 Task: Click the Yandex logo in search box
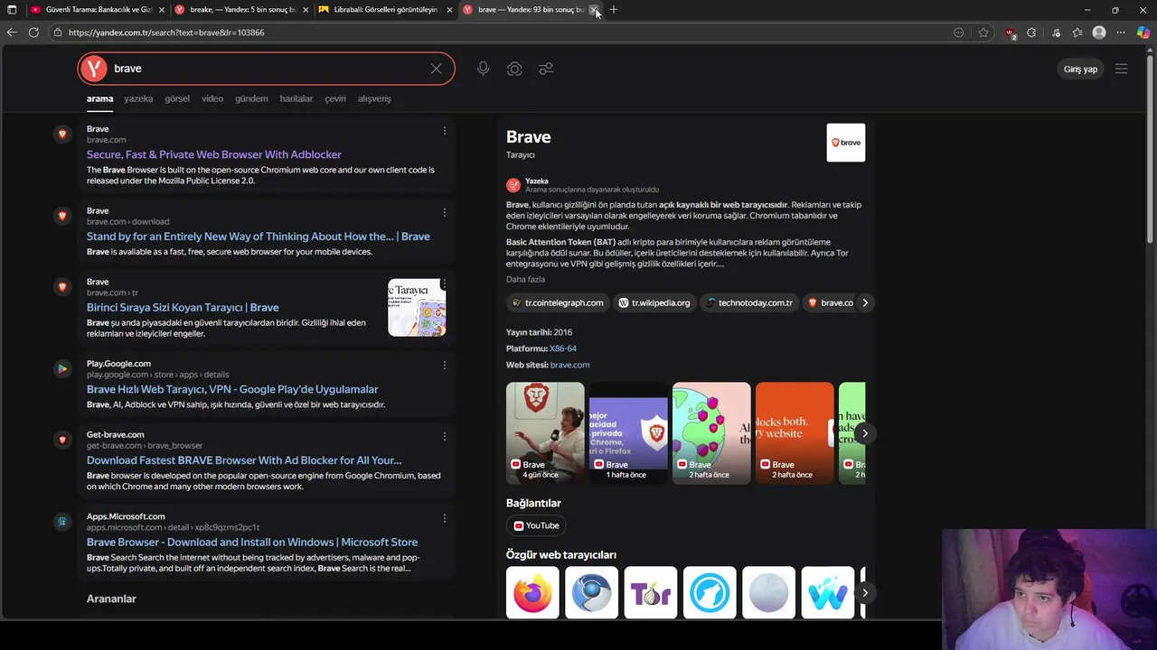click(94, 69)
